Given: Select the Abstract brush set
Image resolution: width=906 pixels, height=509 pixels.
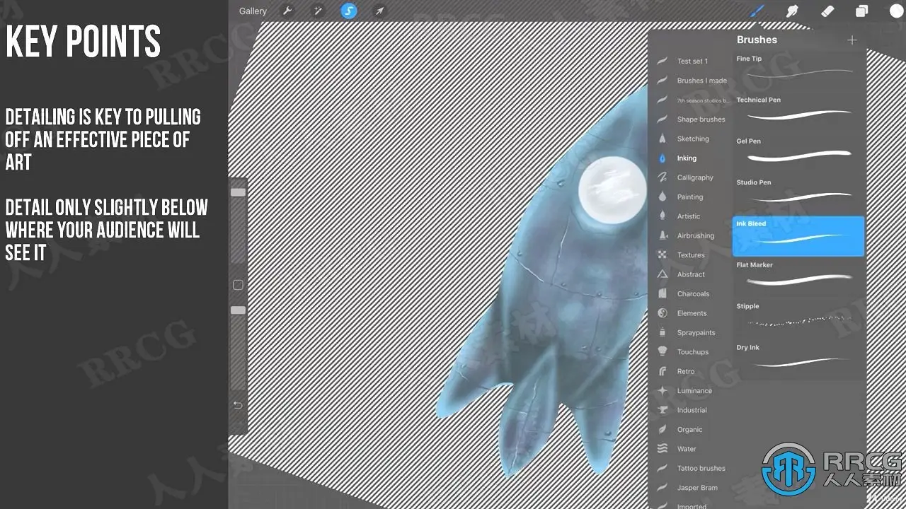Looking at the screenshot, I should pos(690,274).
